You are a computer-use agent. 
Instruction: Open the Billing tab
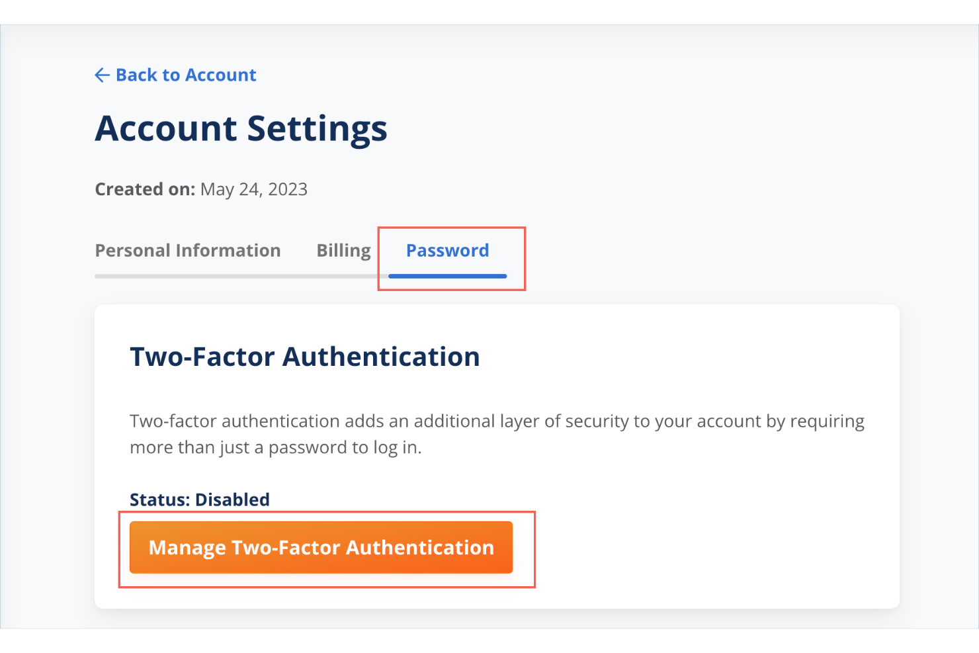tap(343, 251)
